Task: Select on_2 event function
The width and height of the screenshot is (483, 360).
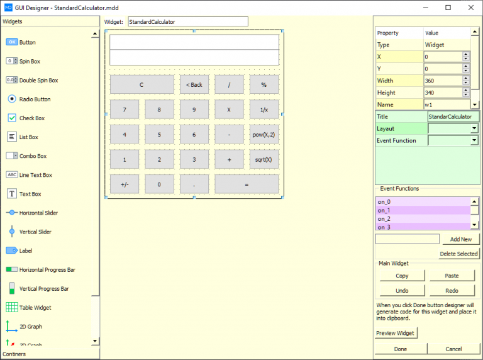Action: (423, 218)
